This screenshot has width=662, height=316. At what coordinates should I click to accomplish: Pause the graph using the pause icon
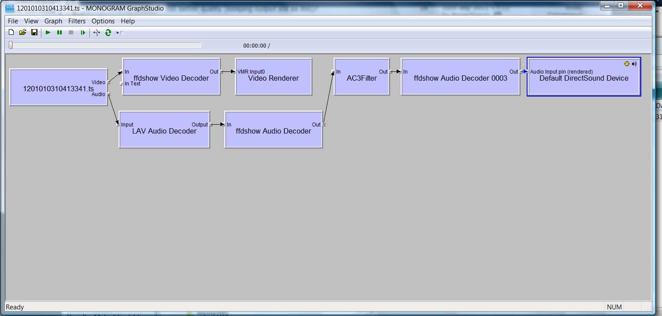(60, 32)
